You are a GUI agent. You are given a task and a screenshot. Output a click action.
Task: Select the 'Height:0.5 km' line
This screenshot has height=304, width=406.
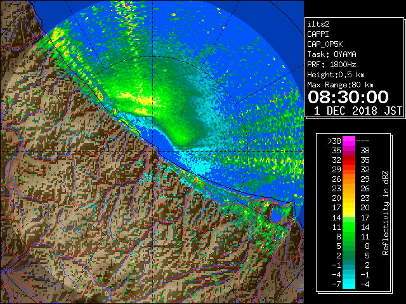(x=336, y=75)
